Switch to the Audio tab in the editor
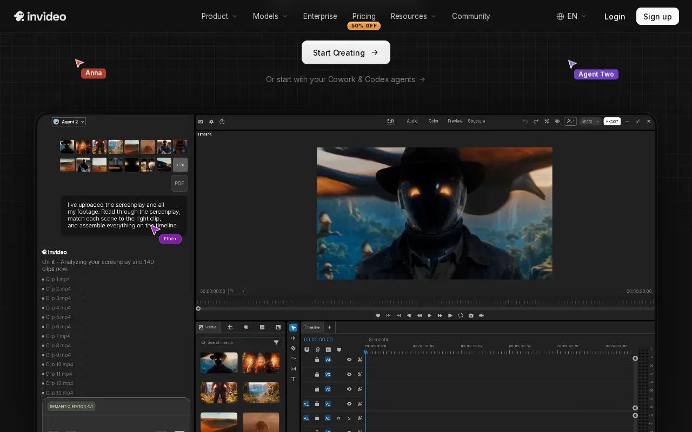692x432 pixels. click(x=412, y=121)
